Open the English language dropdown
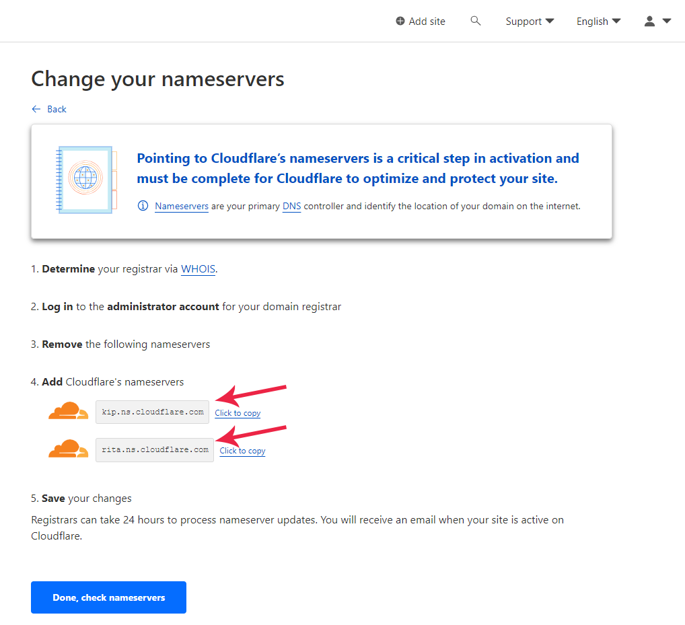This screenshot has width=685, height=625. click(598, 22)
